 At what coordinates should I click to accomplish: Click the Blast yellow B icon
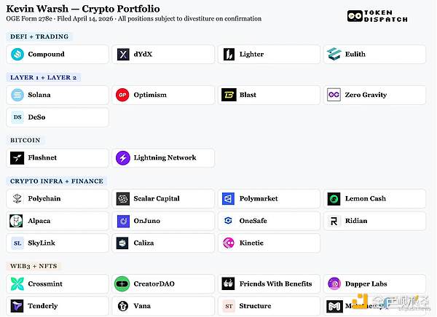tap(229, 95)
